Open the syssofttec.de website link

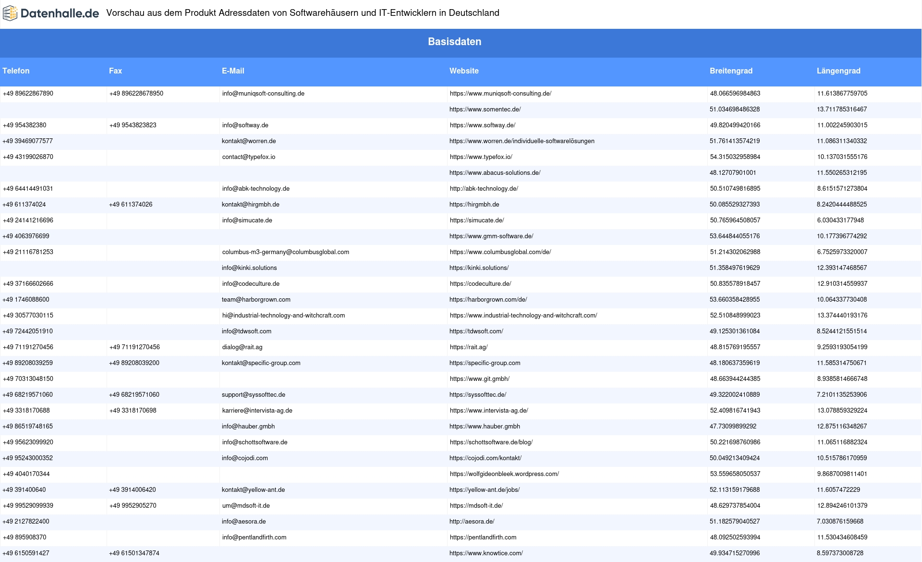coord(478,395)
